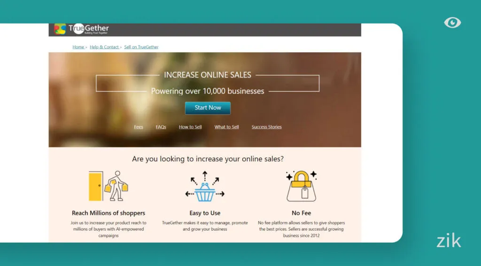Open the FAQs link
481x266 pixels.
tap(161, 127)
